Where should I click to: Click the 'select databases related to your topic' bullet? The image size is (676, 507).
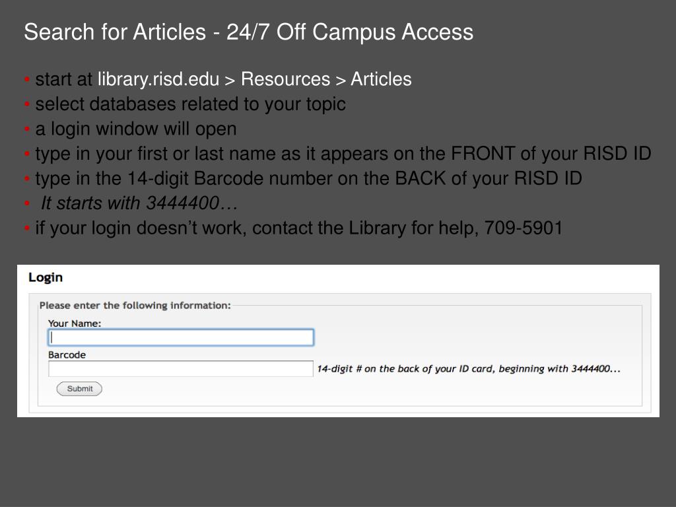190,104
